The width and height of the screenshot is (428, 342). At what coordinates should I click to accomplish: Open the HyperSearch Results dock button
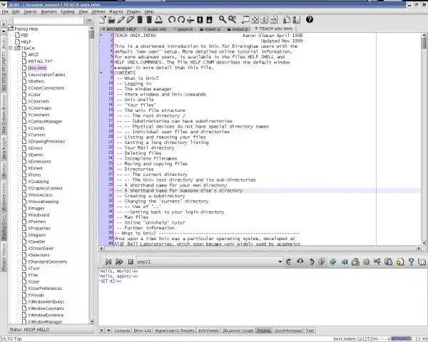coord(175,331)
